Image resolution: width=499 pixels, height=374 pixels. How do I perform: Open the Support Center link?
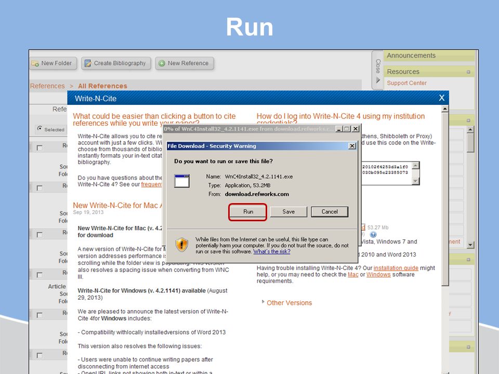[x=406, y=83]
